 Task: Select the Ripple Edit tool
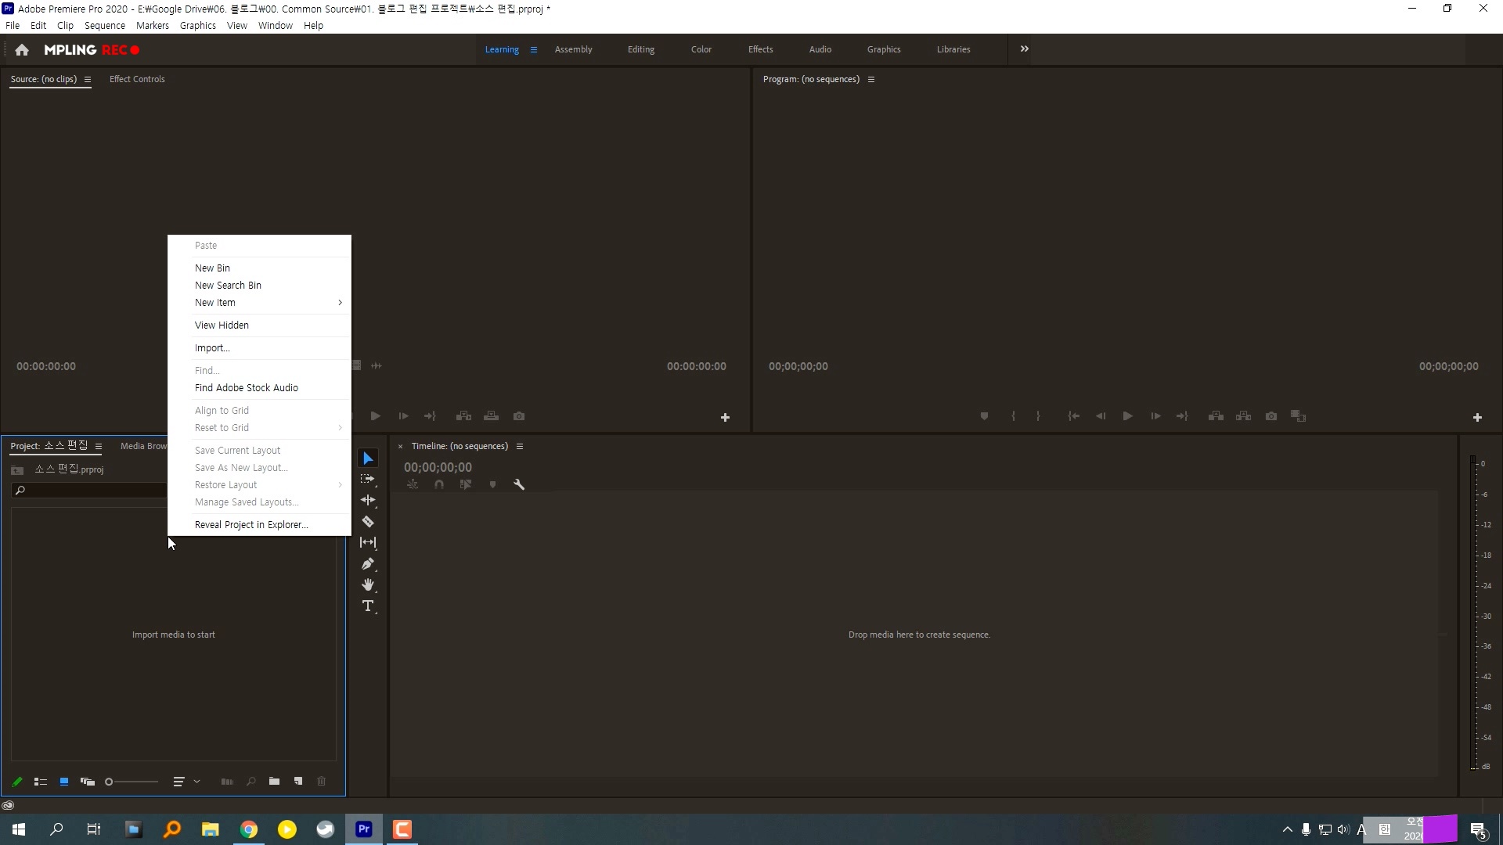tap(368, 500)
